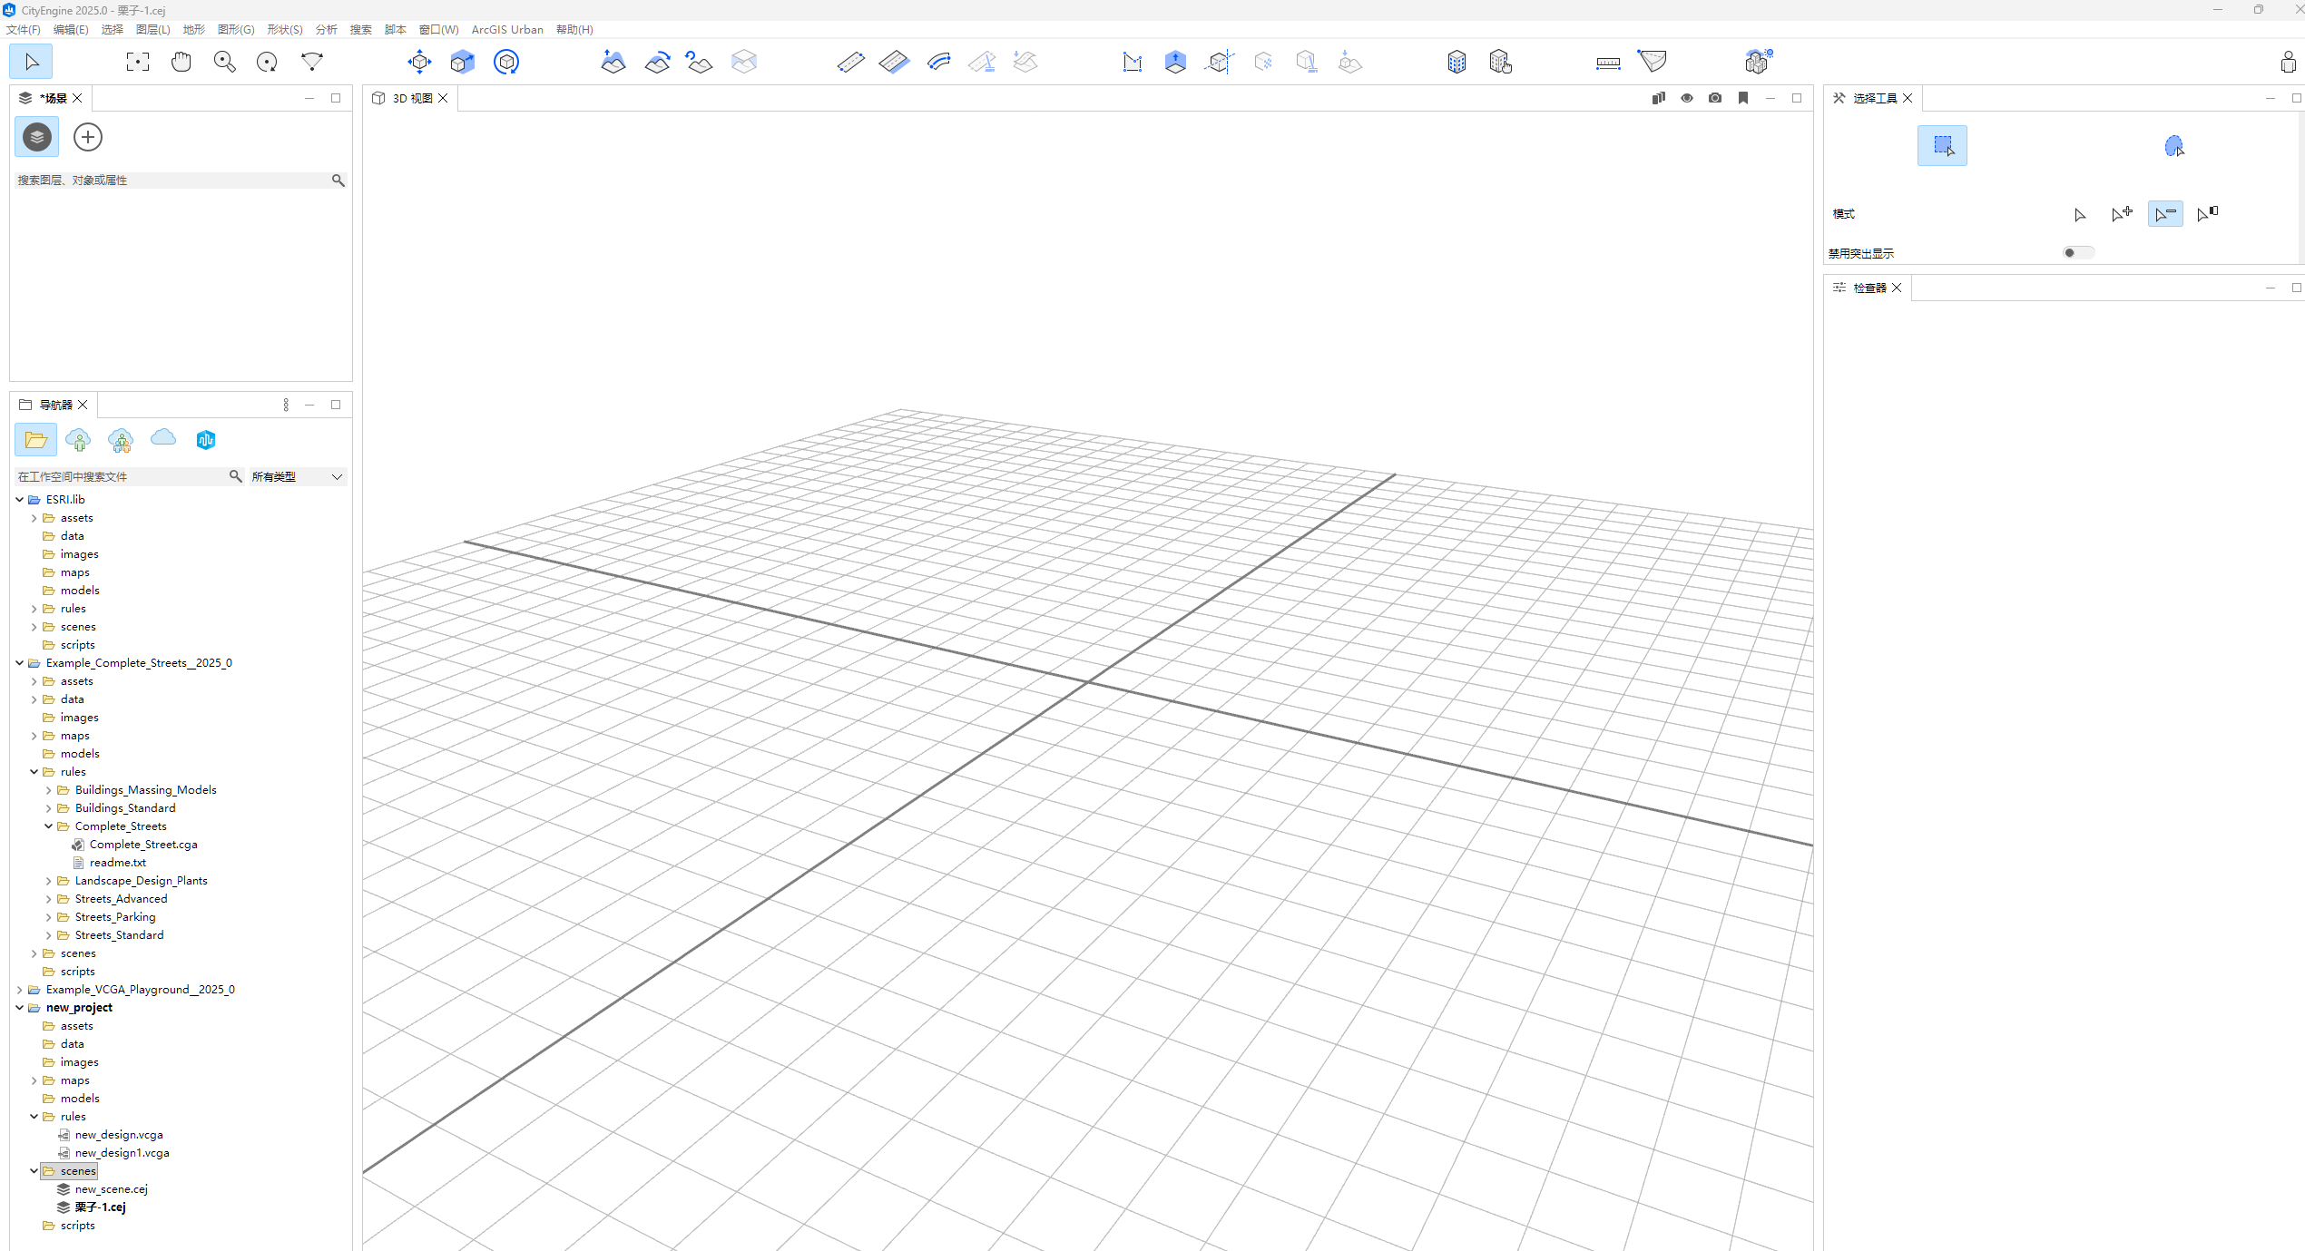Switch to the 3D view tab

[x=411, y=98]
